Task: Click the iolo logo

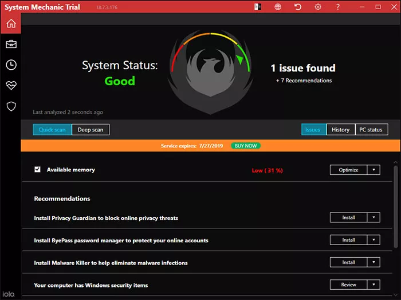Action: click(9, 294)
